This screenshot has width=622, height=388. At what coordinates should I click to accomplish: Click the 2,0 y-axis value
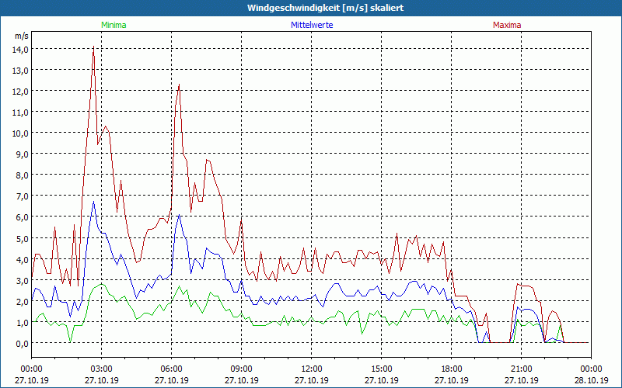(x=23, y=302)
